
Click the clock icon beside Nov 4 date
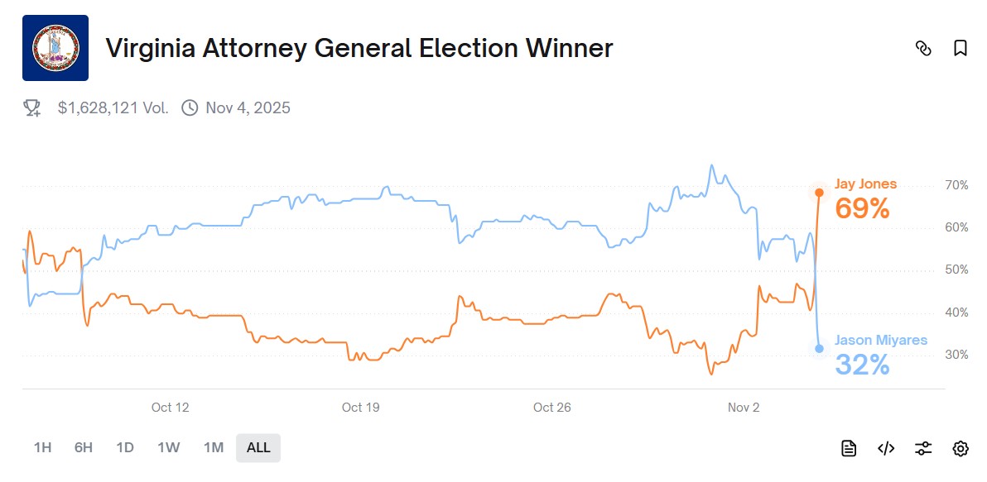[x=190, y=107]
